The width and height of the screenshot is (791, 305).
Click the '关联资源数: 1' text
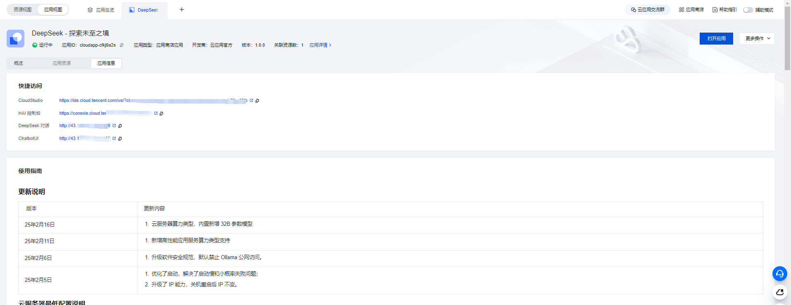click(x=288, y=45)
